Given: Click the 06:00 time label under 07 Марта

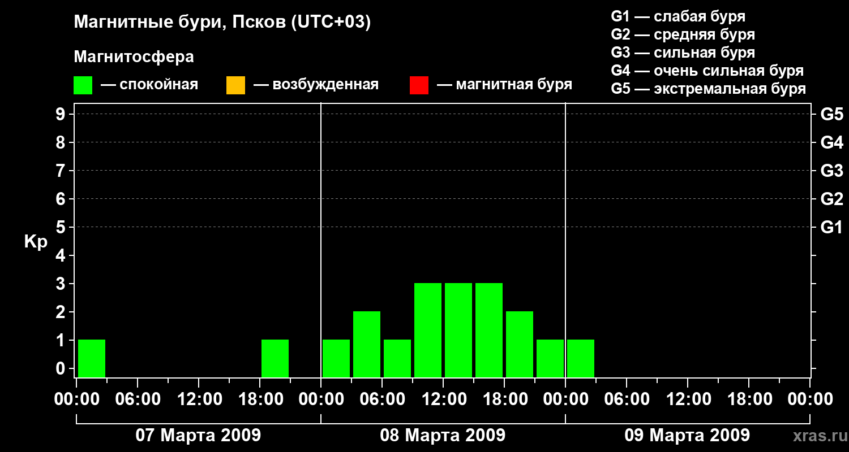Looking at the screenshot, I should (138, 399).
